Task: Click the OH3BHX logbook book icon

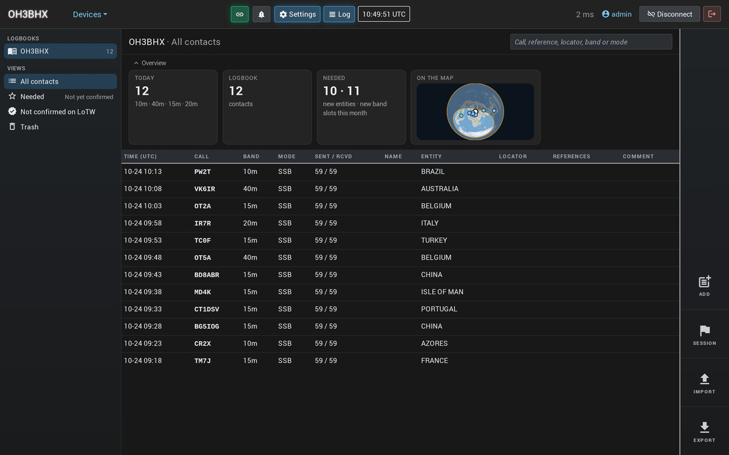Action: 12,52
